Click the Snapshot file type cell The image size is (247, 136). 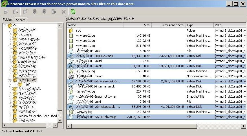[195, 96]
